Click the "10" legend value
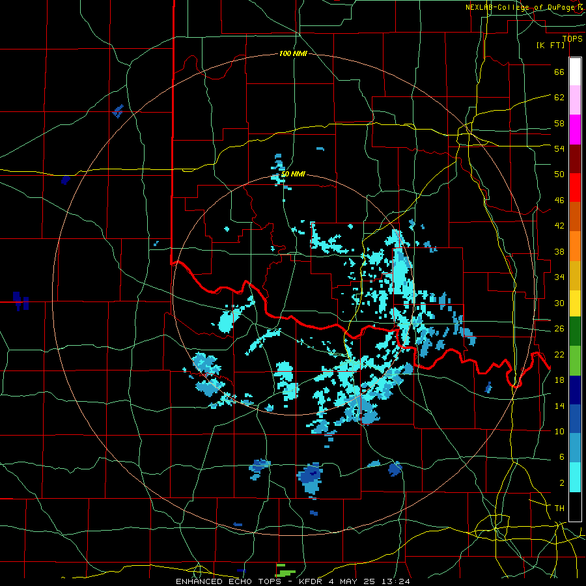The height and width of the screenshot is (586, 586). (559, 431)
